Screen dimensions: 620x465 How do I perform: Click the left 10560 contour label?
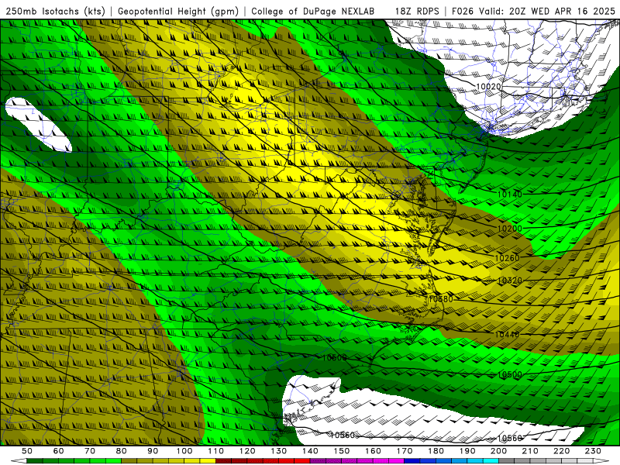[343, 436]
